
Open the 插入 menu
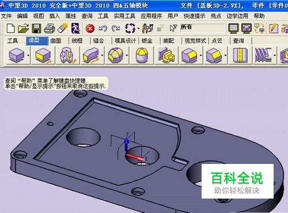tap(55, 16)
